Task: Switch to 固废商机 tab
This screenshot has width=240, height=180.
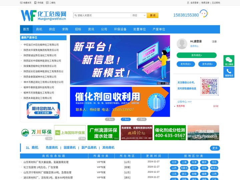Action: 70,148
